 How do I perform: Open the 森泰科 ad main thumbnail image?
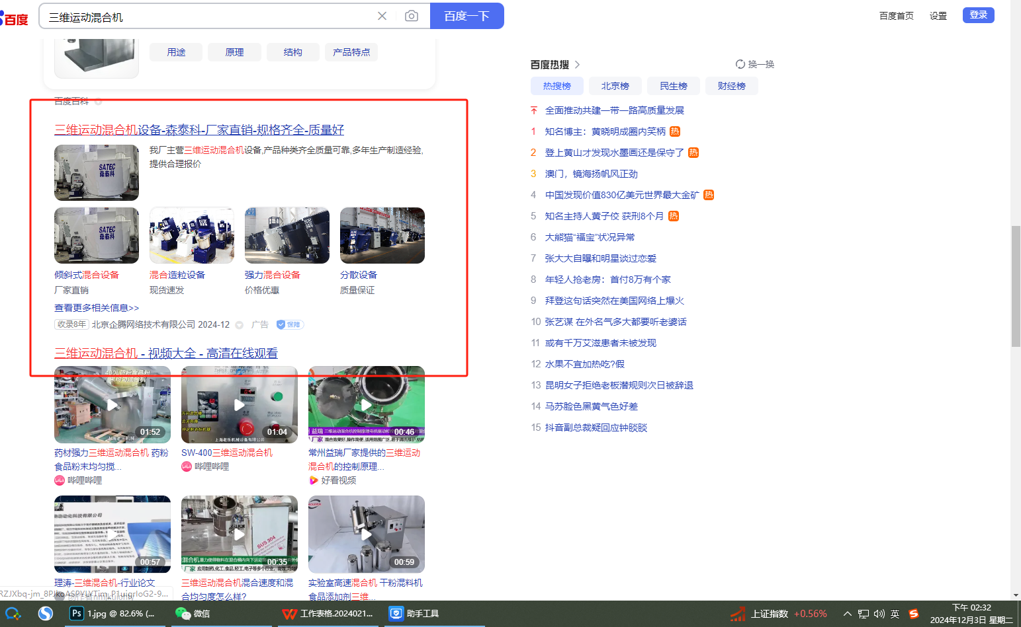pyautogui.click(x=97, y=172)
